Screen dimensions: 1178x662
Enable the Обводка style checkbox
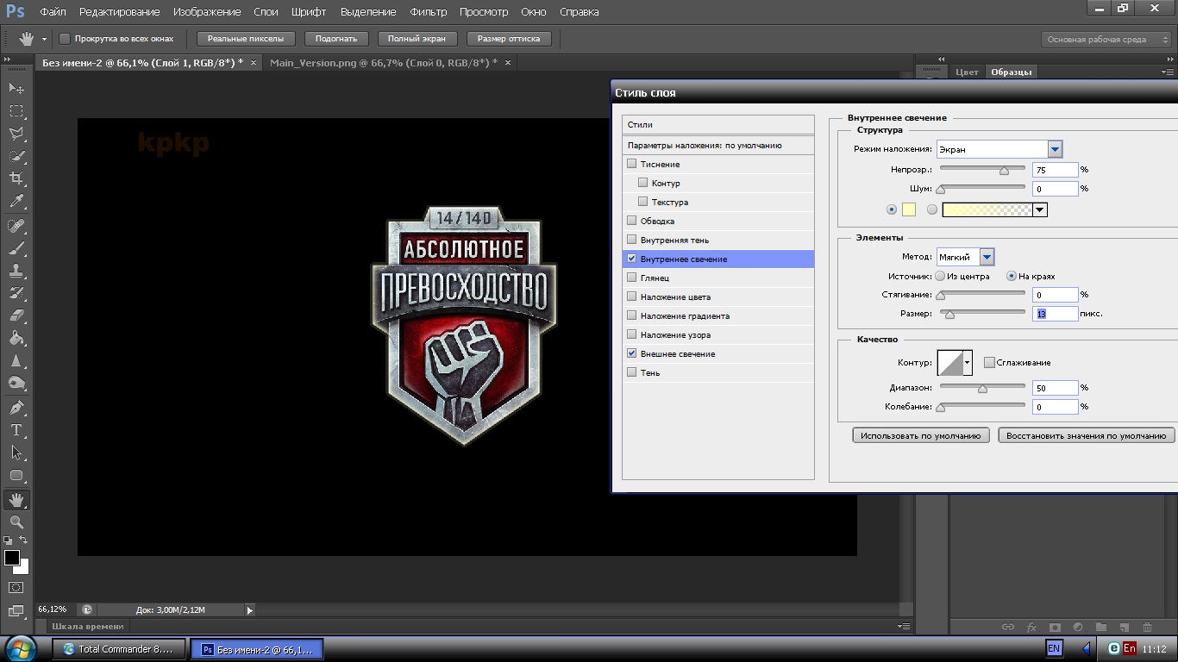[632, 221]
